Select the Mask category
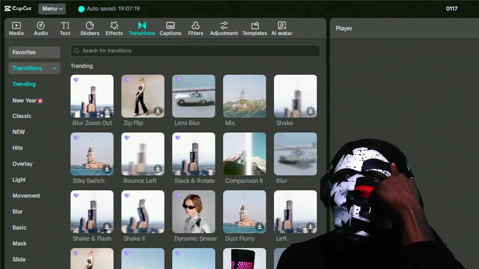Viewport: 479px width, 269px height. pos(19,244)
